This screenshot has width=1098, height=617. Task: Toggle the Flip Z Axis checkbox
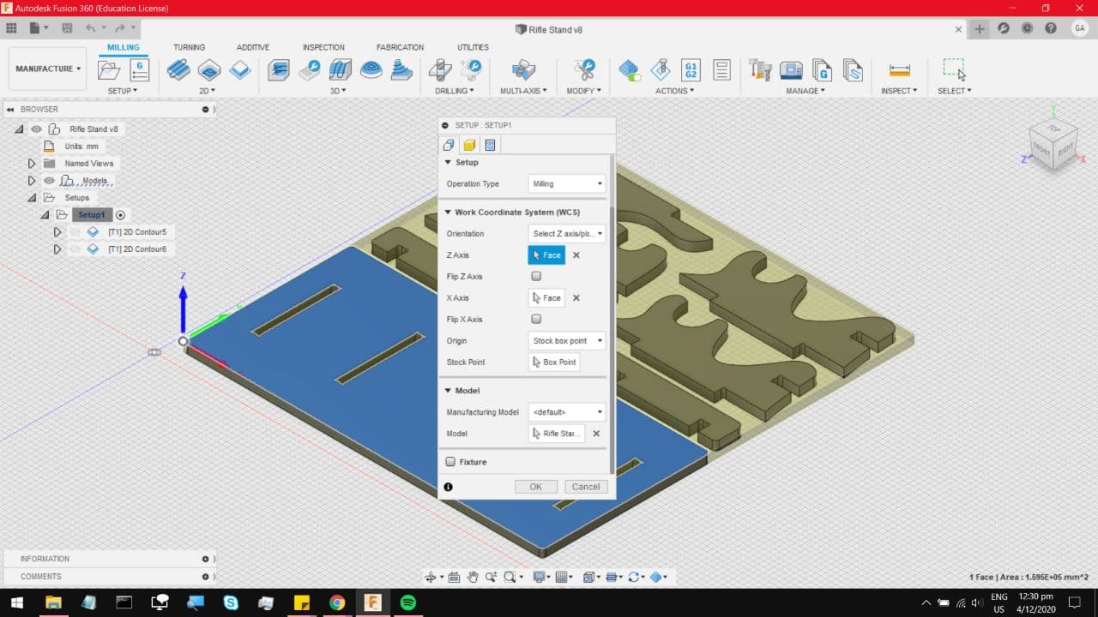pos(536,276)
